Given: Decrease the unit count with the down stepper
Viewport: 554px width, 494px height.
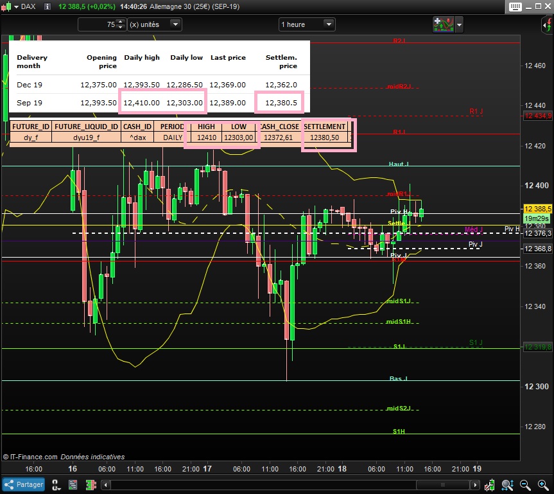Looking at the screenshot, I should pyautogui.click(x=121, y=27).
